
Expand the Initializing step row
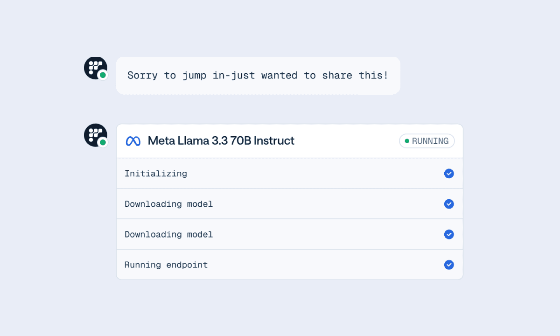[289, 174]
